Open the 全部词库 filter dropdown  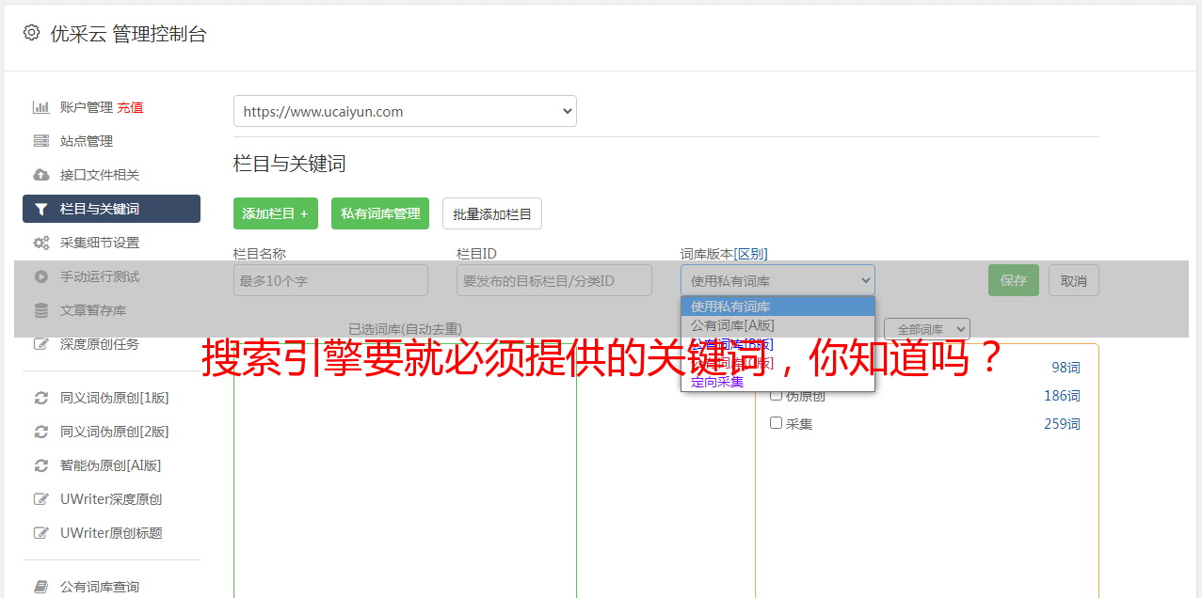tap(926, 329)
